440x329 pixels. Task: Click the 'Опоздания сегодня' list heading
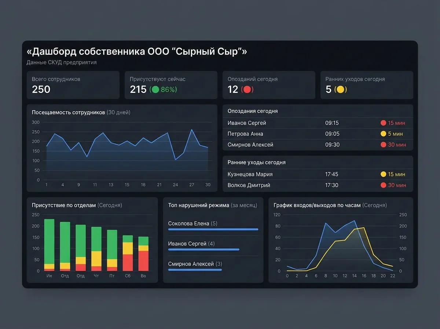pyautogui.click(x=253, y=111)
